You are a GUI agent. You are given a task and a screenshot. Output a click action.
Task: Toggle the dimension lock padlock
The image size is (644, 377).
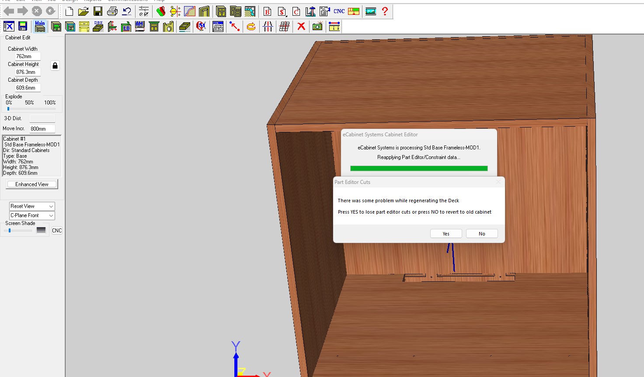[55, 66]
